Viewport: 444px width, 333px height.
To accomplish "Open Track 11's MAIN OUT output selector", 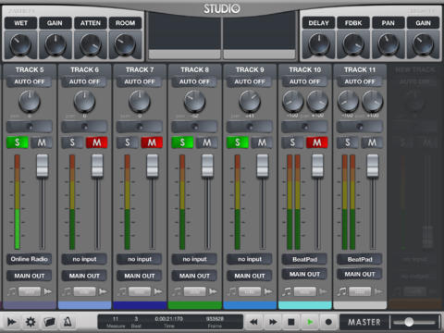I will [x=360, y=274].
